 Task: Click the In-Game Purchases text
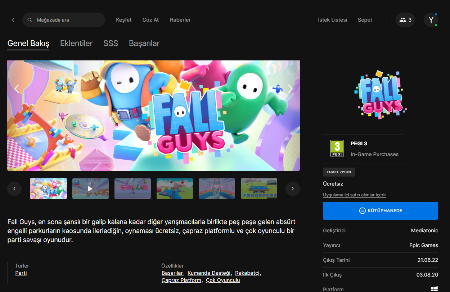tap(374, 154)
